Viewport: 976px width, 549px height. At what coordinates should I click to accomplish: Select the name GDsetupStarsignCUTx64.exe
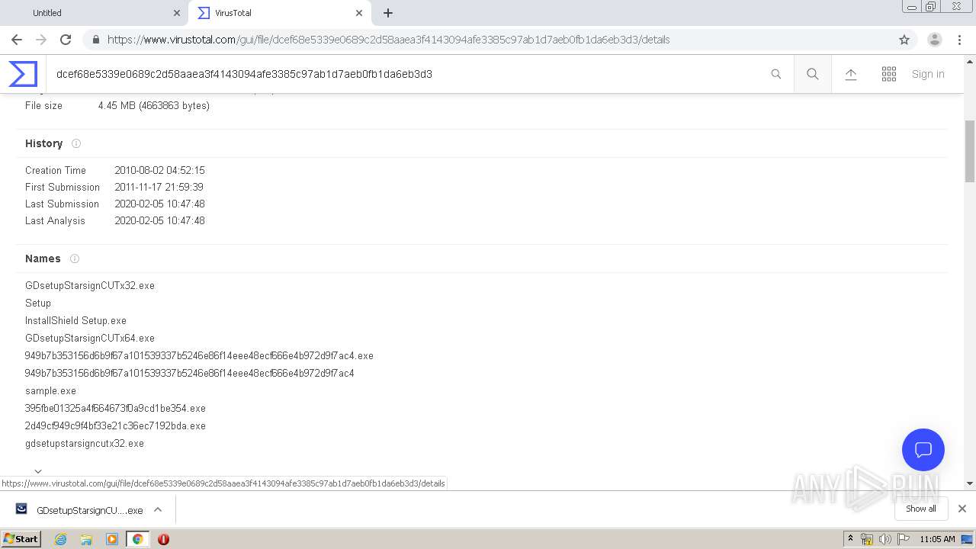[x=90, y=338]
